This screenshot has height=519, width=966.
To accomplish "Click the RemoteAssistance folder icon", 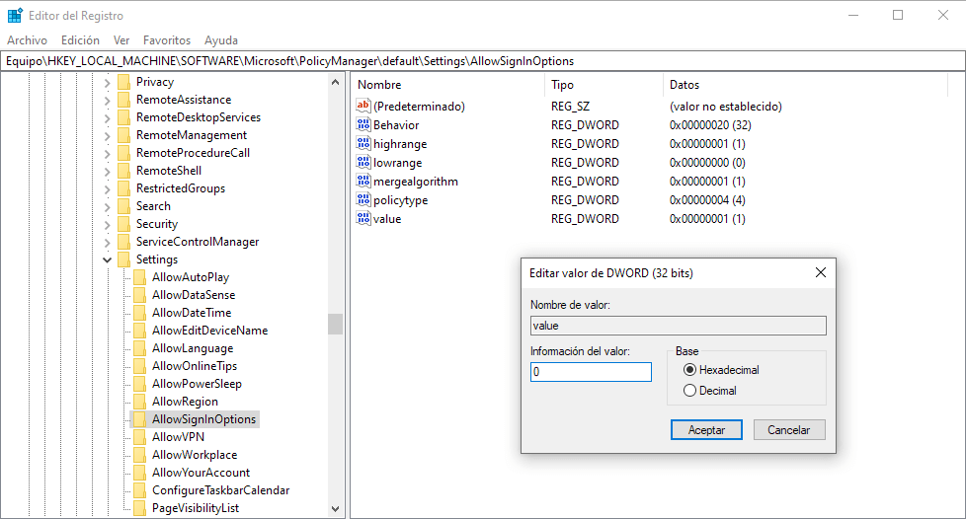I will pyautogui.click(x=123, y=100).
